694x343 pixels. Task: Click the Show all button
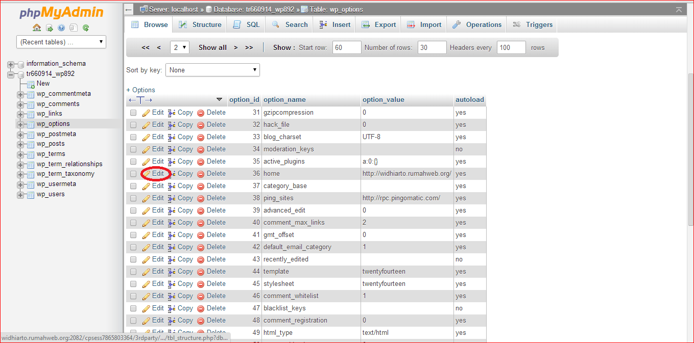coord(212,47)
